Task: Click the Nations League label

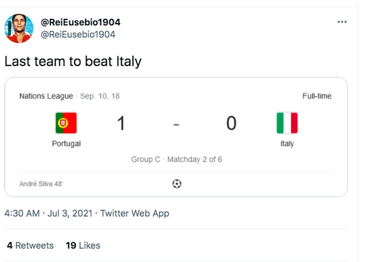Action: pyautogui.click(x=46, y=96)
